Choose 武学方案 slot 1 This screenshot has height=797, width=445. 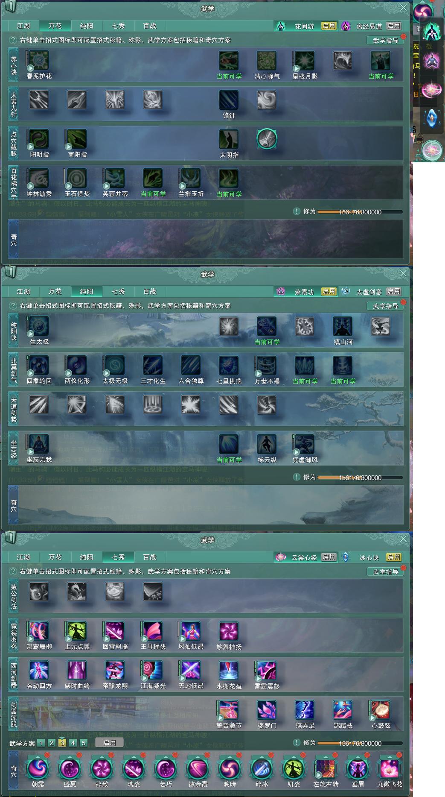point(41,743)
